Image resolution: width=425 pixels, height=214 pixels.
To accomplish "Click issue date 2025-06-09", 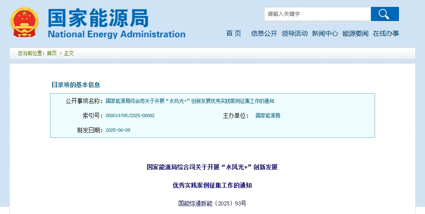I will 118,130.
